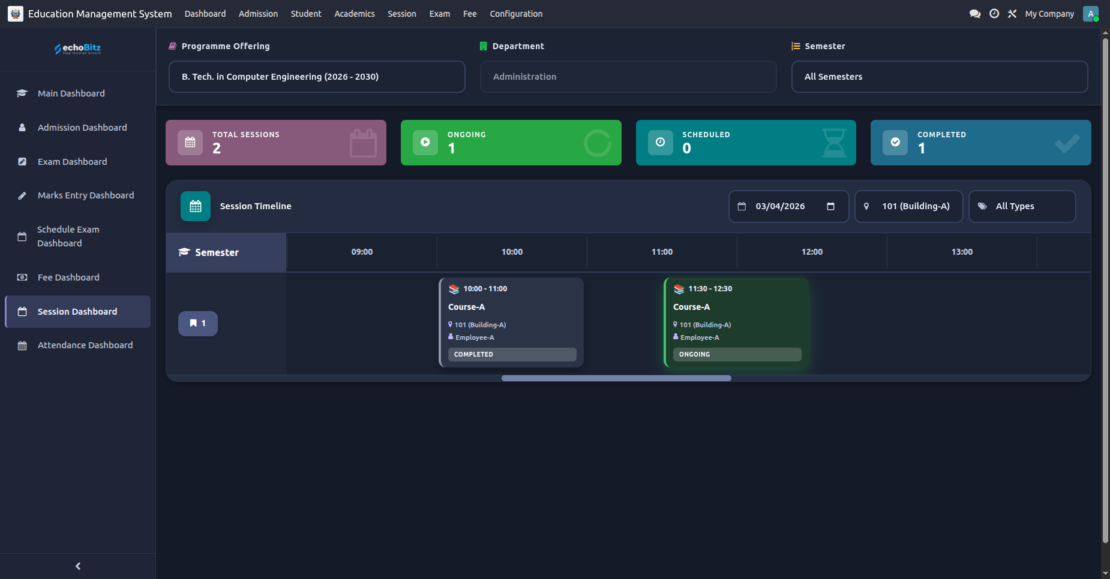Open the My Company switcher

click(x=1049, y=14)
